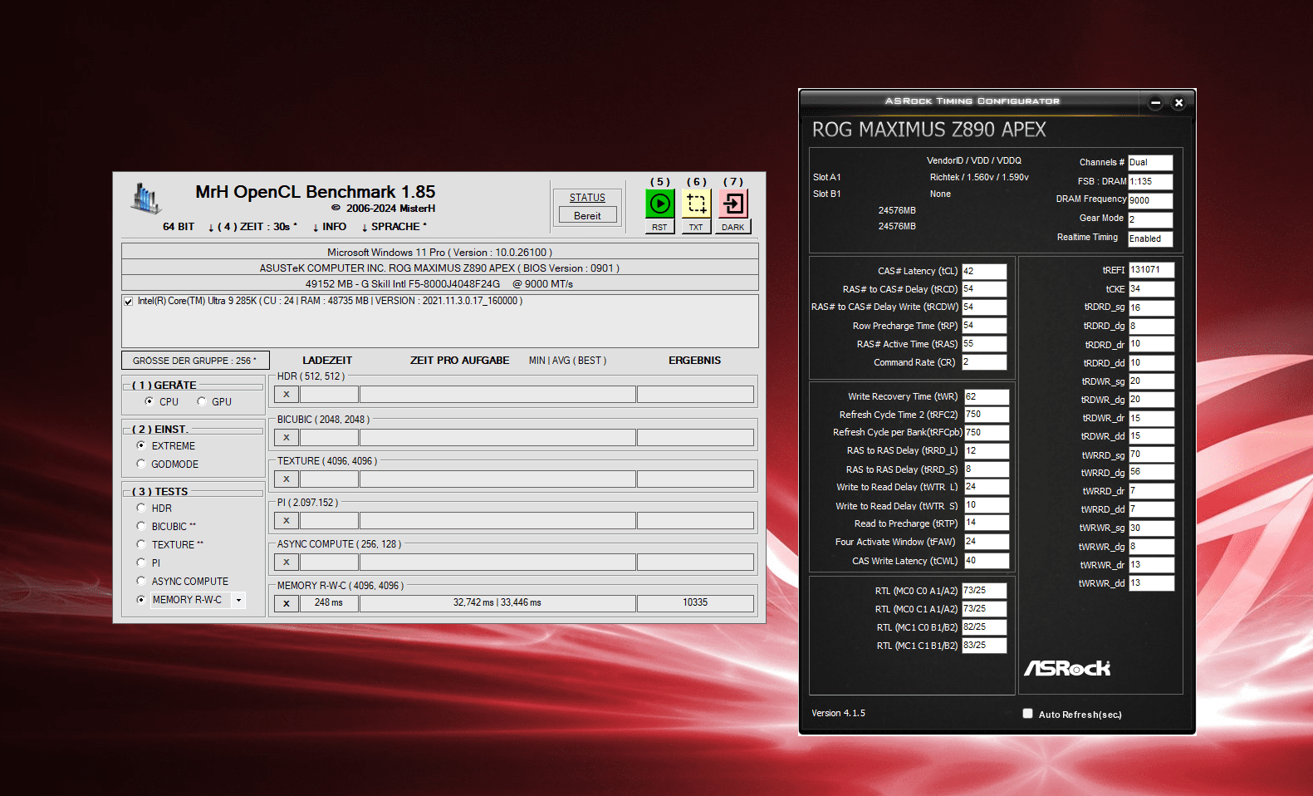Click the TXT button label

click(x=696, y=227)
